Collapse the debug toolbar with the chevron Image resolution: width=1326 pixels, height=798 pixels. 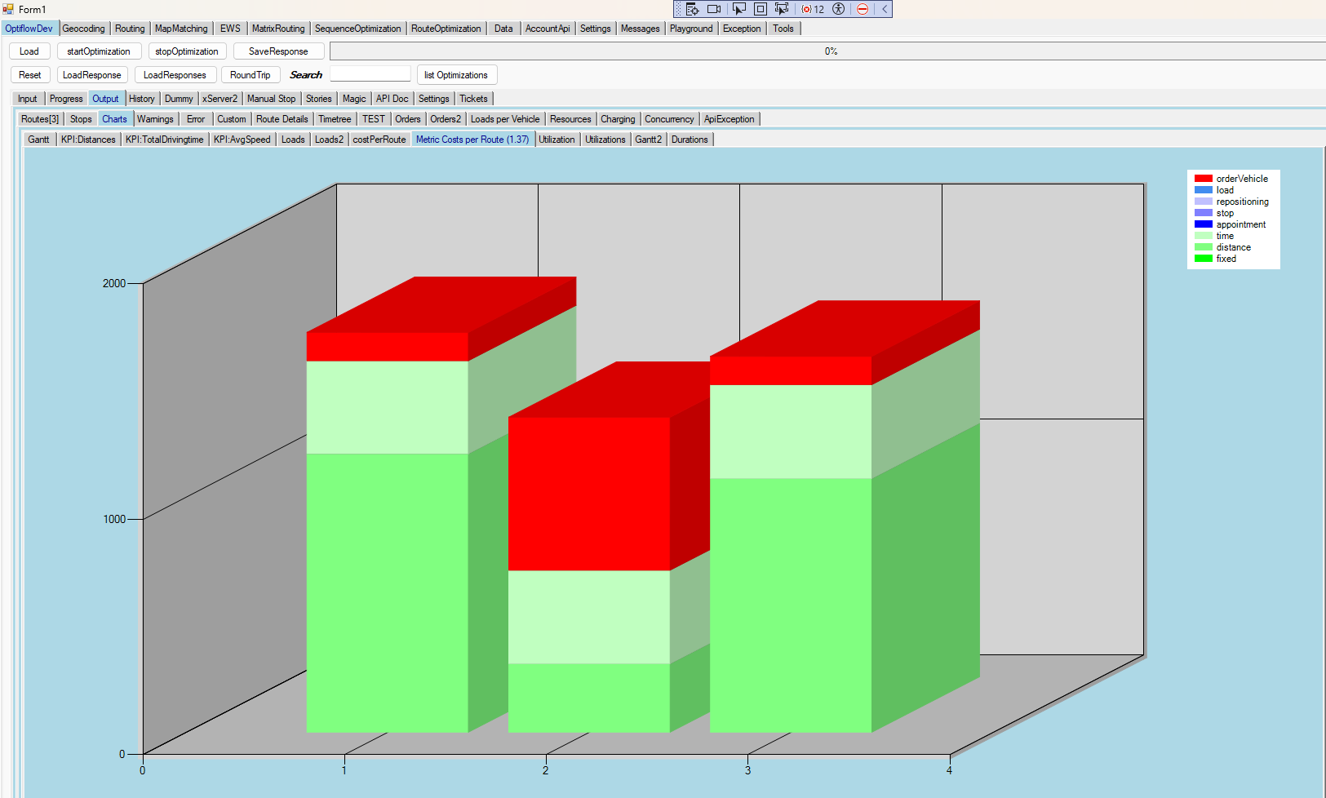(x=884, y=9)
